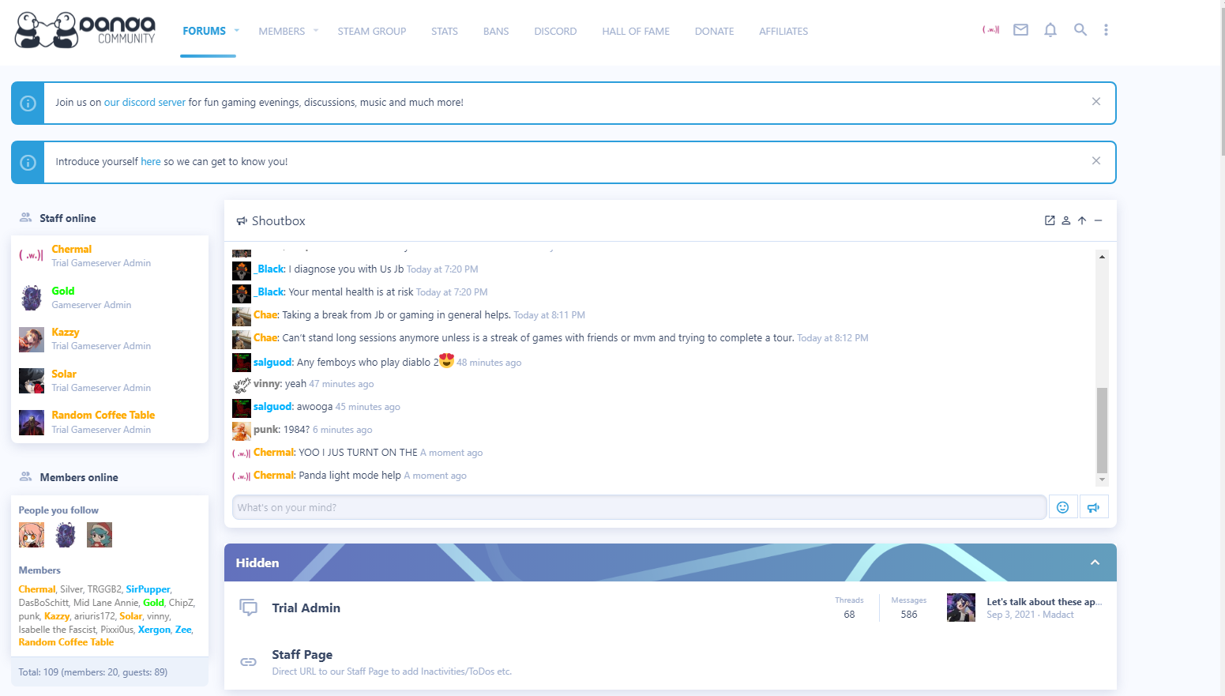The height and width of the screenshot is (696, 1225).
Task: Dismiss the discord server notice
Action: pyautogui.click(x=1095, y=102)
